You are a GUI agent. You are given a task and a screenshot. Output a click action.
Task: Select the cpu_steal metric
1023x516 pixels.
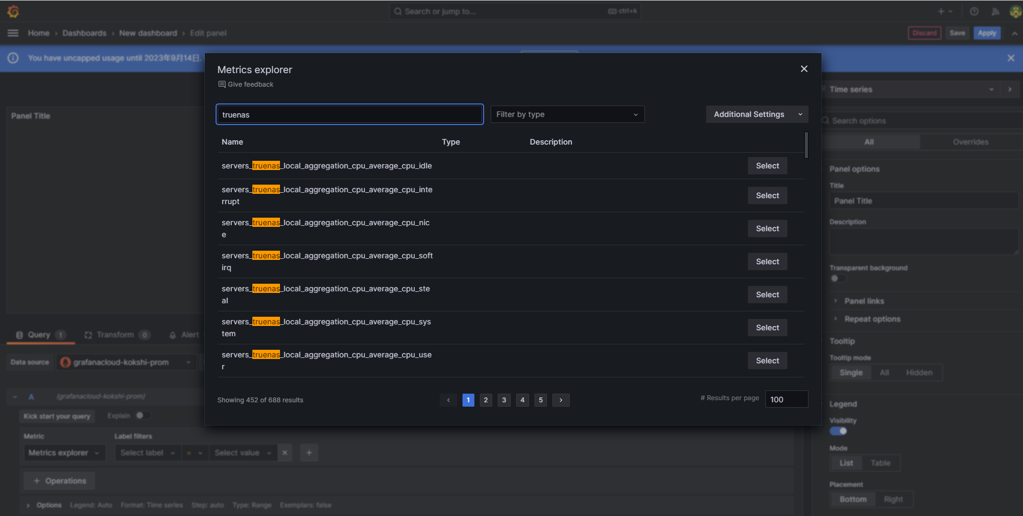[767, 295]
